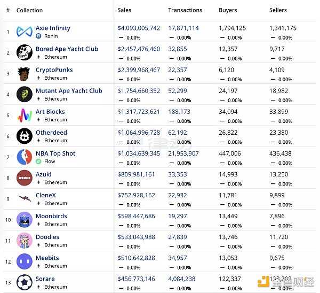Viewport: 320px width, 293px height.
Task: Click the Mutant Ape Yacht Club icon
Action: click(x=25, y=94)
